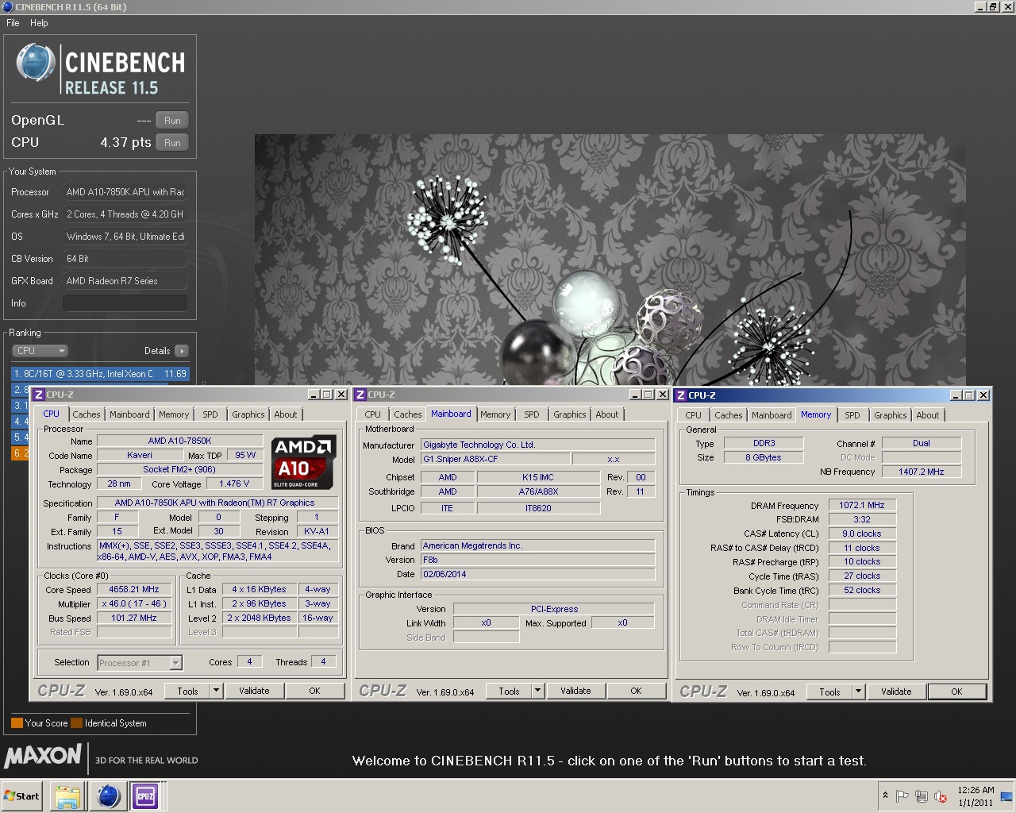Click the Core Speed value 4658.21 MHz
The image size is (1016, 813).
pyautogui.click(x=134, y=590)
